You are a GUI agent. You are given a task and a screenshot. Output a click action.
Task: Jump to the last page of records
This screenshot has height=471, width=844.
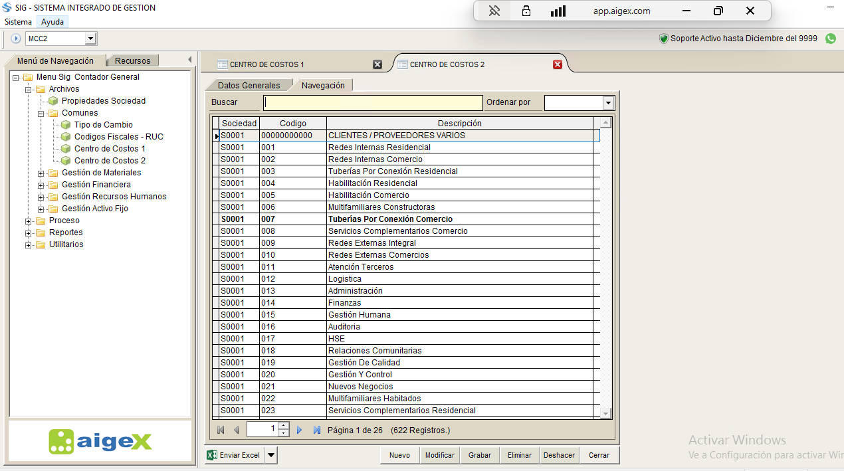[x=316, y=430]
